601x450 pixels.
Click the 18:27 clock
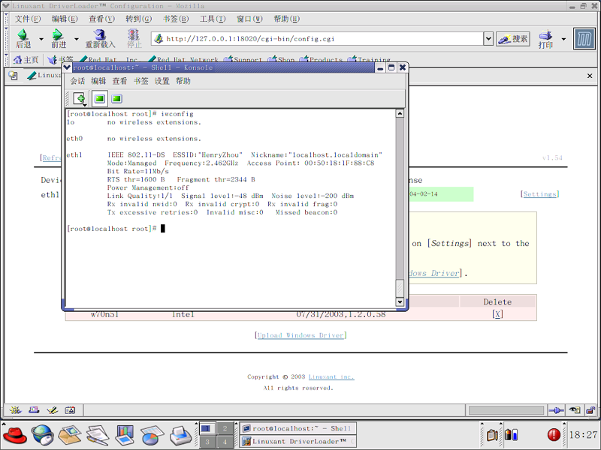tap(583, 435)
